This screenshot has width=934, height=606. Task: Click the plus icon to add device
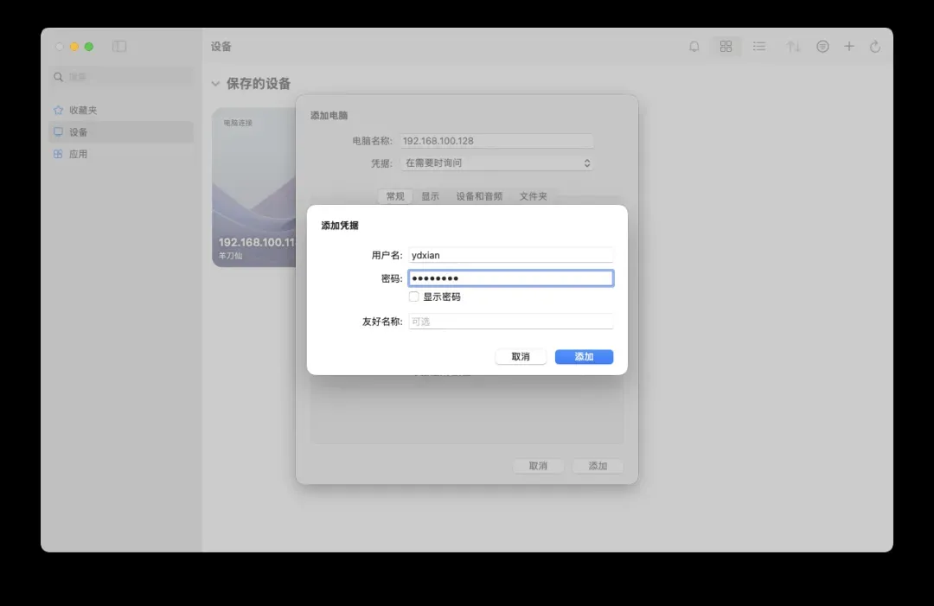click(x=849, y=47)
